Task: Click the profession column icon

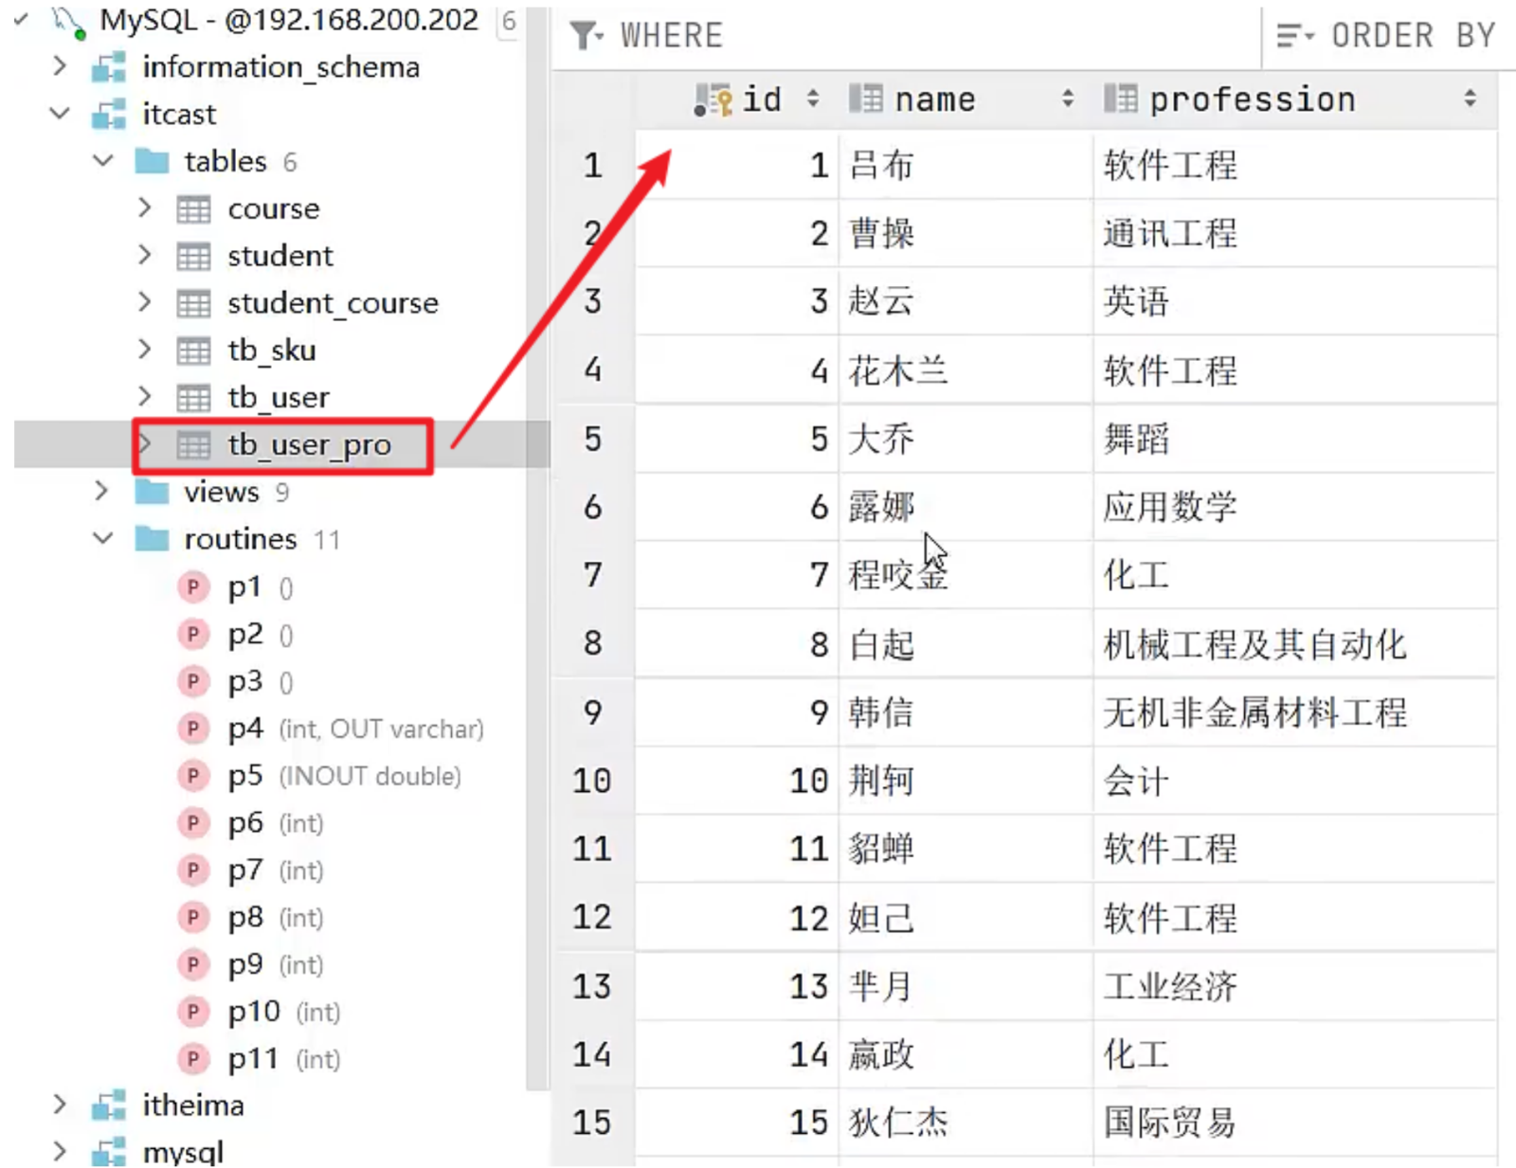Action: (1121, 99)
